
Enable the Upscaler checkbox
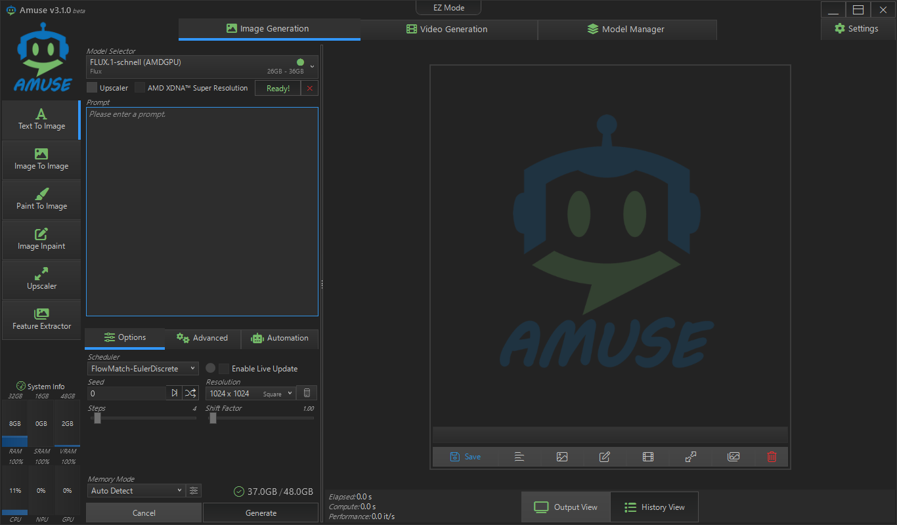pos(92,88)
